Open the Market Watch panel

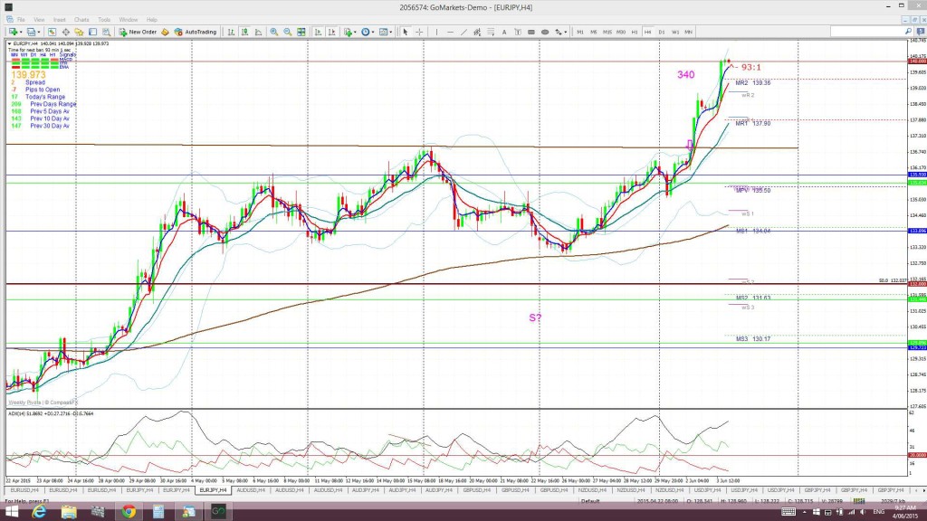[52, 32]
